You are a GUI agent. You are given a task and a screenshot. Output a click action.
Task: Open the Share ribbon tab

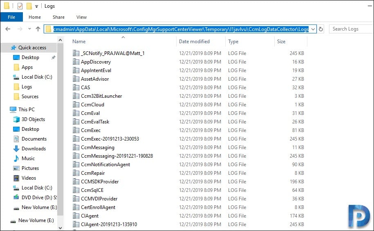pyautogui.click(x=59, y=17)
